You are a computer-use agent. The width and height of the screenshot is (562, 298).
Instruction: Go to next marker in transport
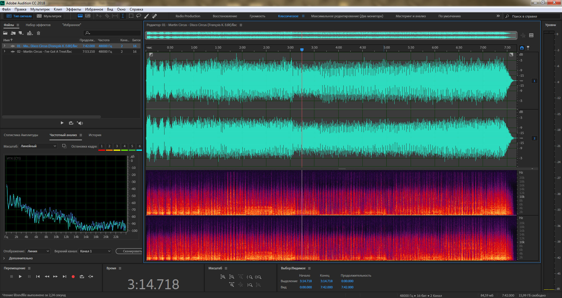click(64, 276)
